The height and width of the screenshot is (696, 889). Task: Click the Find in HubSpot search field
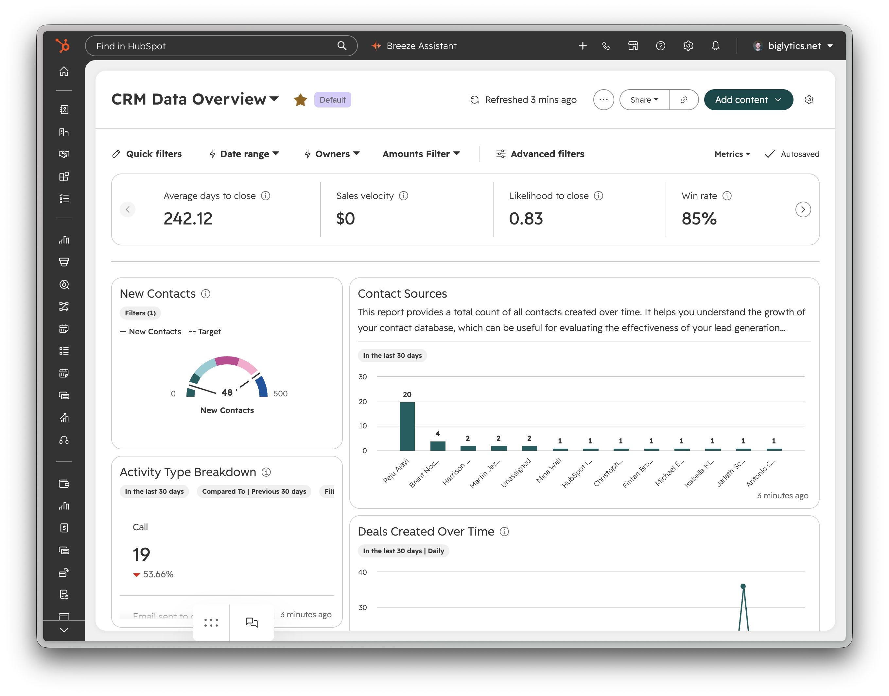pyautogui.click(x=221, y=46)
